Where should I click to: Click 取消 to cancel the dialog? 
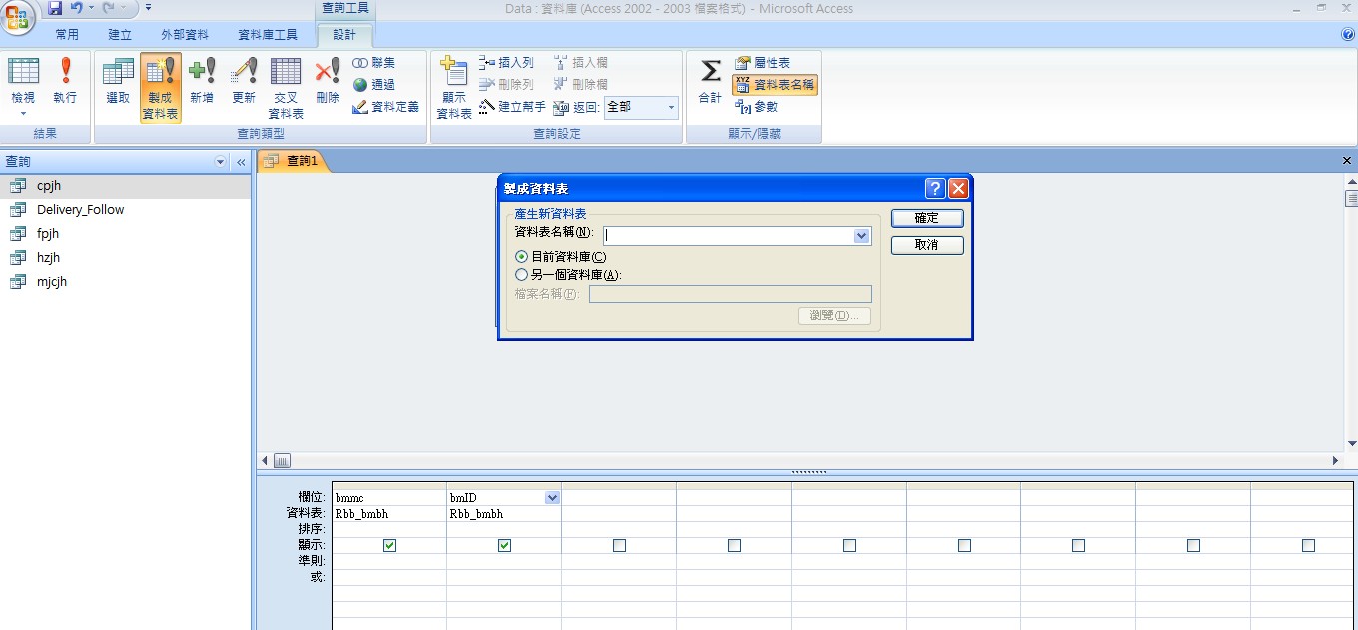927,245
